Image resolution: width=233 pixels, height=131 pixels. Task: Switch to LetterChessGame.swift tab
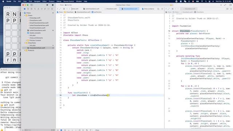coord(91,9)
